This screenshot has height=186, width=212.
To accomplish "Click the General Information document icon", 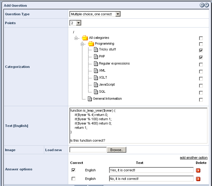I will [90, 99].
